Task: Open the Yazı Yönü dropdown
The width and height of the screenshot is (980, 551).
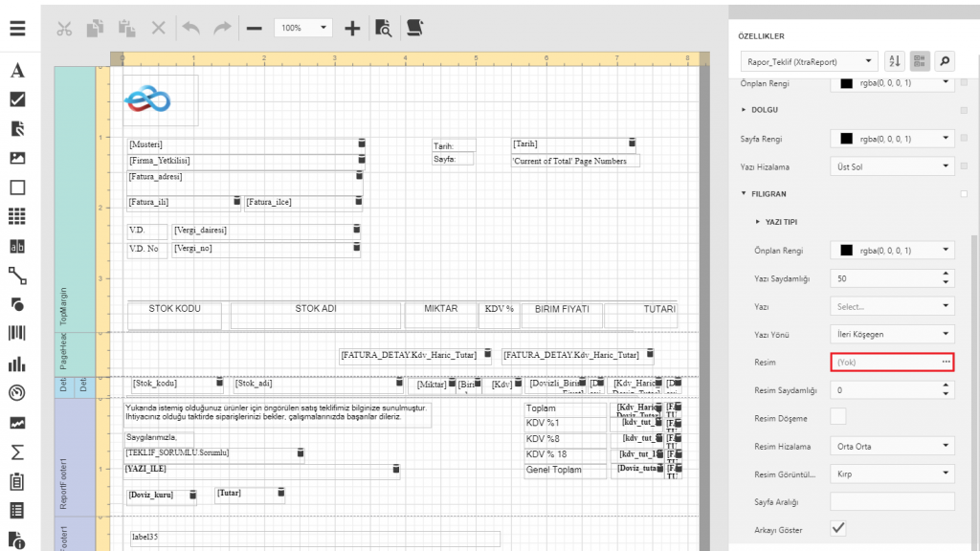Action: 892,335
